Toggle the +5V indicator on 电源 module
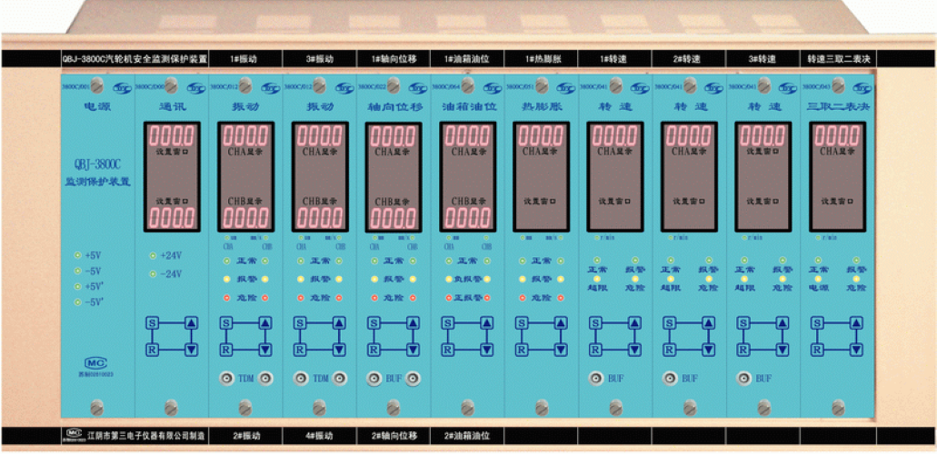The width and height of the screenshot is (937, 454). 77,255
